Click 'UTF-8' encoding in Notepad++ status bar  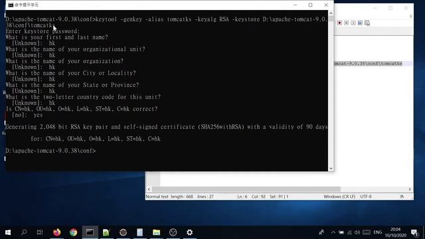[x=366, y=197]
